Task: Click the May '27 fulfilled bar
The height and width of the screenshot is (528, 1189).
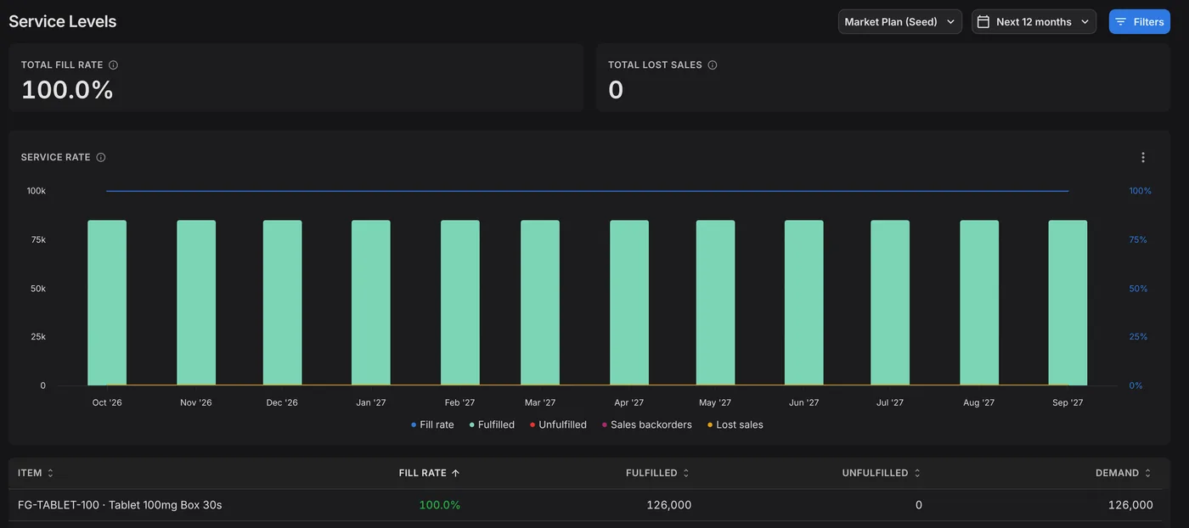Action: [716, 303]
